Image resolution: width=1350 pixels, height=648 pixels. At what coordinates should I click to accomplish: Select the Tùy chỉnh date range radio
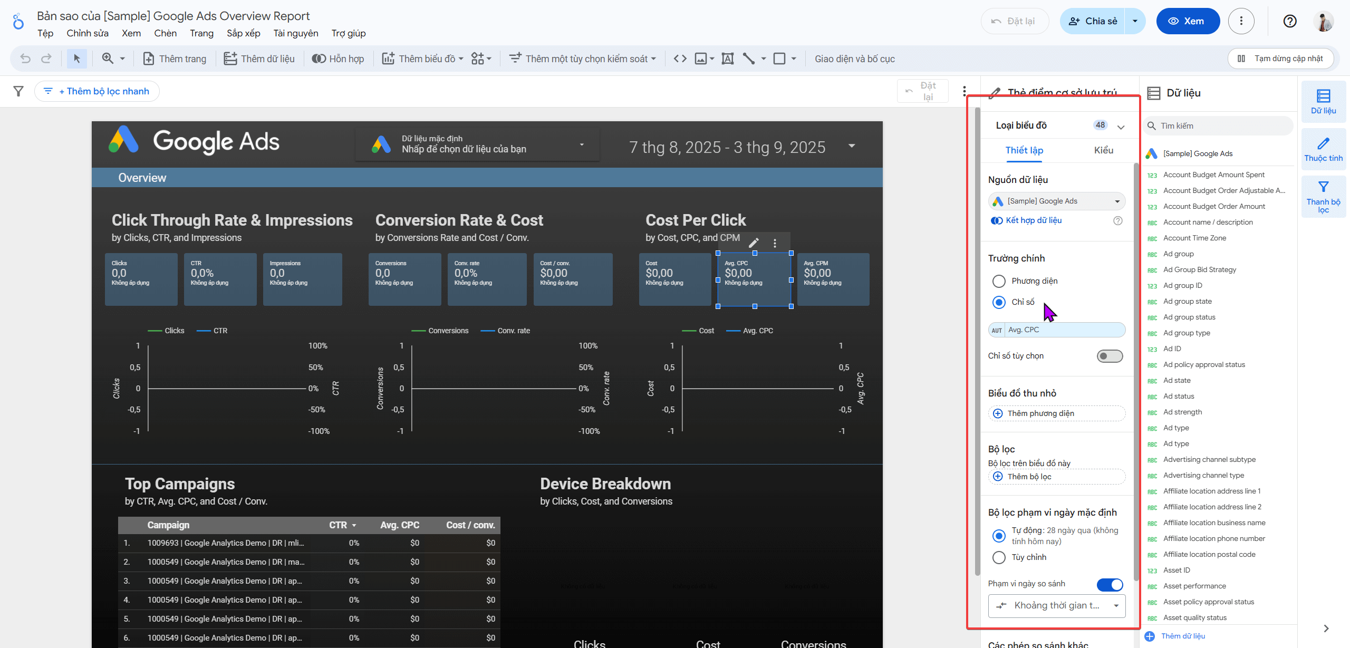point(999,557)
